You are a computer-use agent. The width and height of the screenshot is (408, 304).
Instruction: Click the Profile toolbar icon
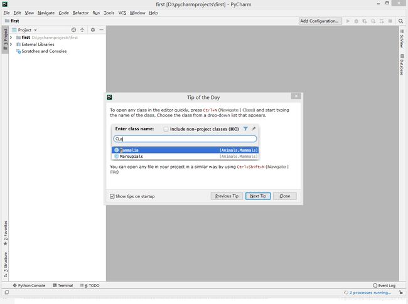pyautogui.click(x=373, y=21)
